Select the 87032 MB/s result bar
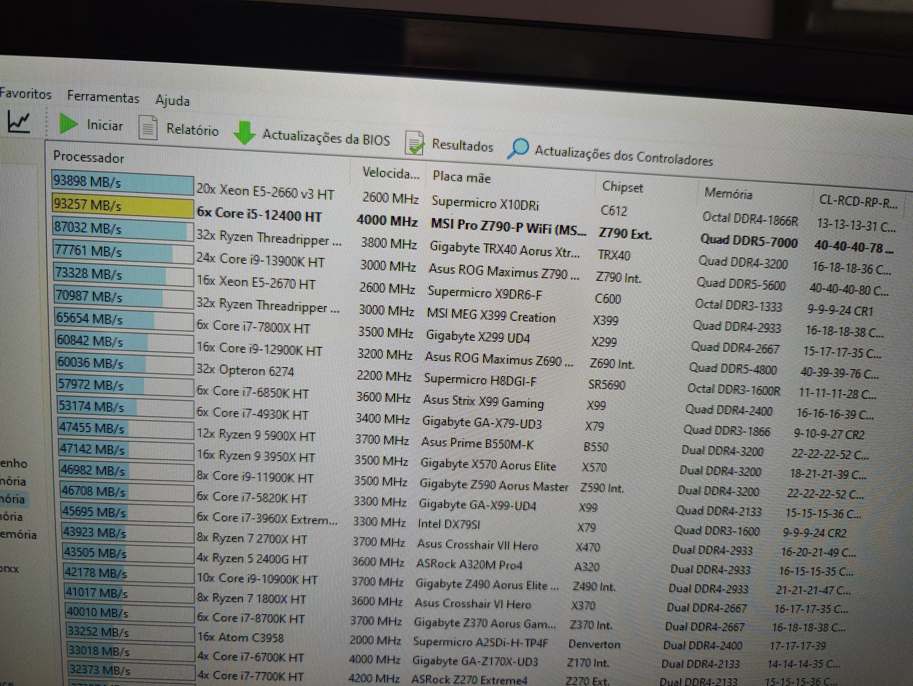Screen dimensions: 913x686 pyautogui.click(x=123, y=229)
